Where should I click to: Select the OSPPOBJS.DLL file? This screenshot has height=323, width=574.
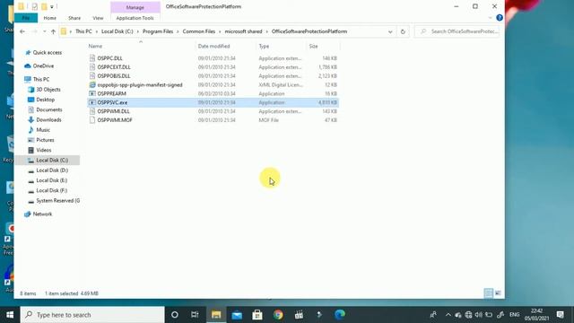[114, 75]
